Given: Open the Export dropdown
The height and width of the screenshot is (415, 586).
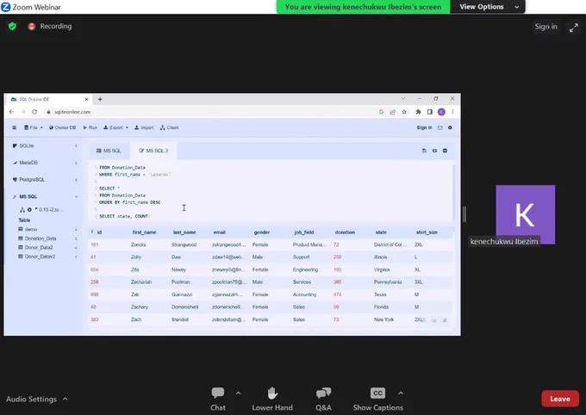Looking at the screenshot, I should (x=115, y=127).
